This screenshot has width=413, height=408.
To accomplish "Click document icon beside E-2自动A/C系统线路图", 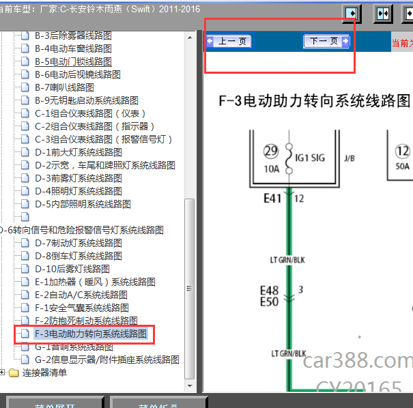I will [x=25, y=295].
